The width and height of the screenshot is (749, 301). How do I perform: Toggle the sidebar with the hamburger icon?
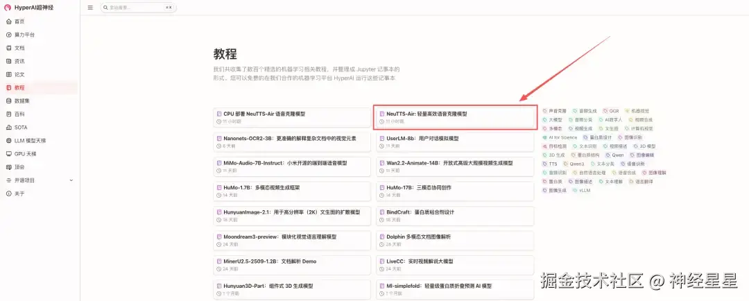(x=90, y=8)
